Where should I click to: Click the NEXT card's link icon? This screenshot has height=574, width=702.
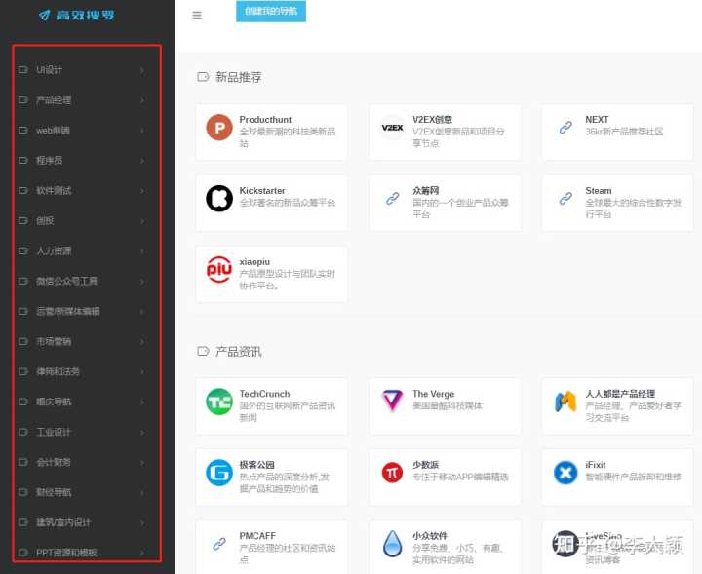tap(565, 128)
